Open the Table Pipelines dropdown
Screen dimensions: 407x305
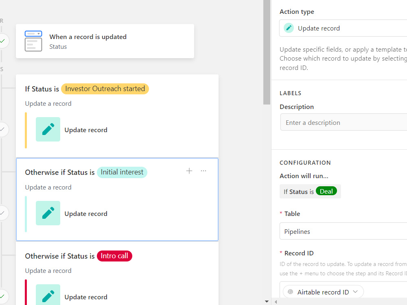tap(343, 231)
